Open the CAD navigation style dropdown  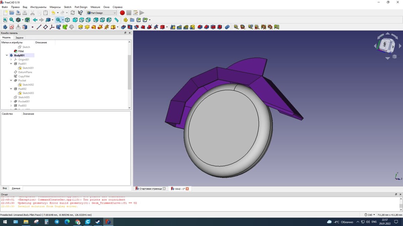(370, 215)
